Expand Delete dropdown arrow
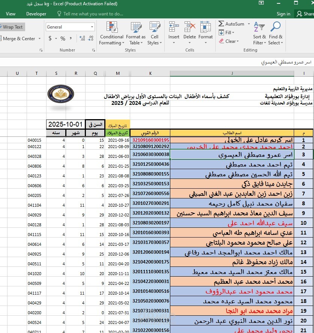Screen dimensions: 314x333 click(x=189, y=43)
